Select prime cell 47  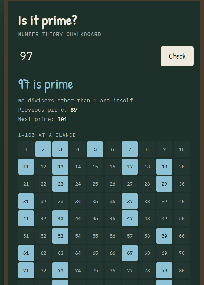click(130, 218)
